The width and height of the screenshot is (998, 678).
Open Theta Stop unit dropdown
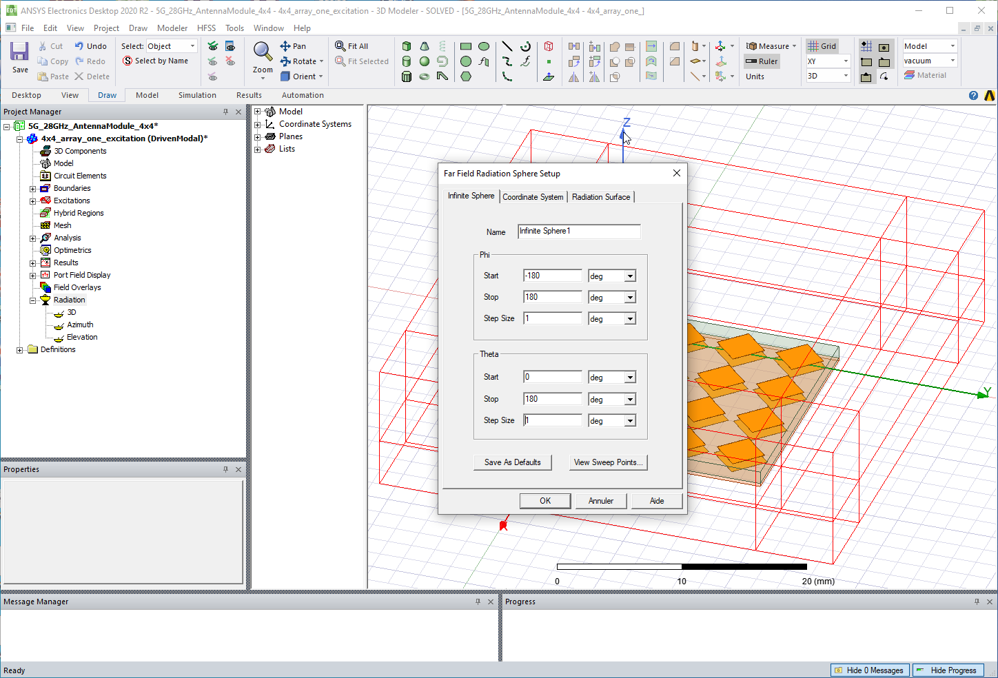(630, 400)
